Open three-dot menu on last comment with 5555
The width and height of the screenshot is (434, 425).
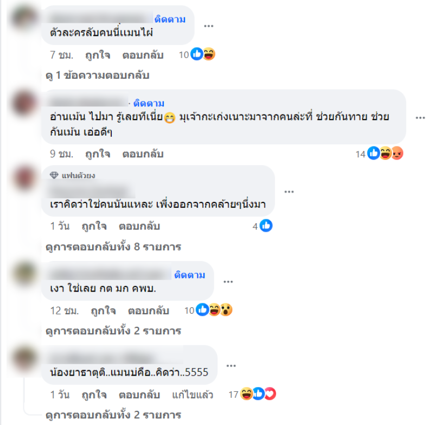coord(231,366)
